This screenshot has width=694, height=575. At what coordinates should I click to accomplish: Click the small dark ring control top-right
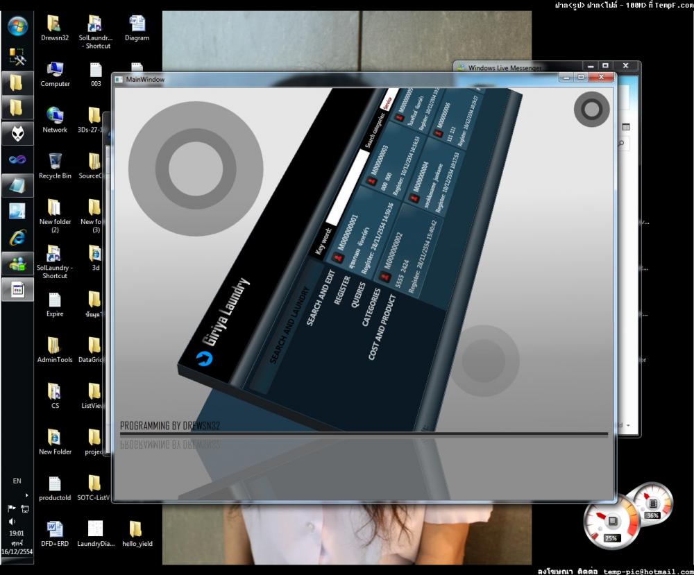point(592,110)
